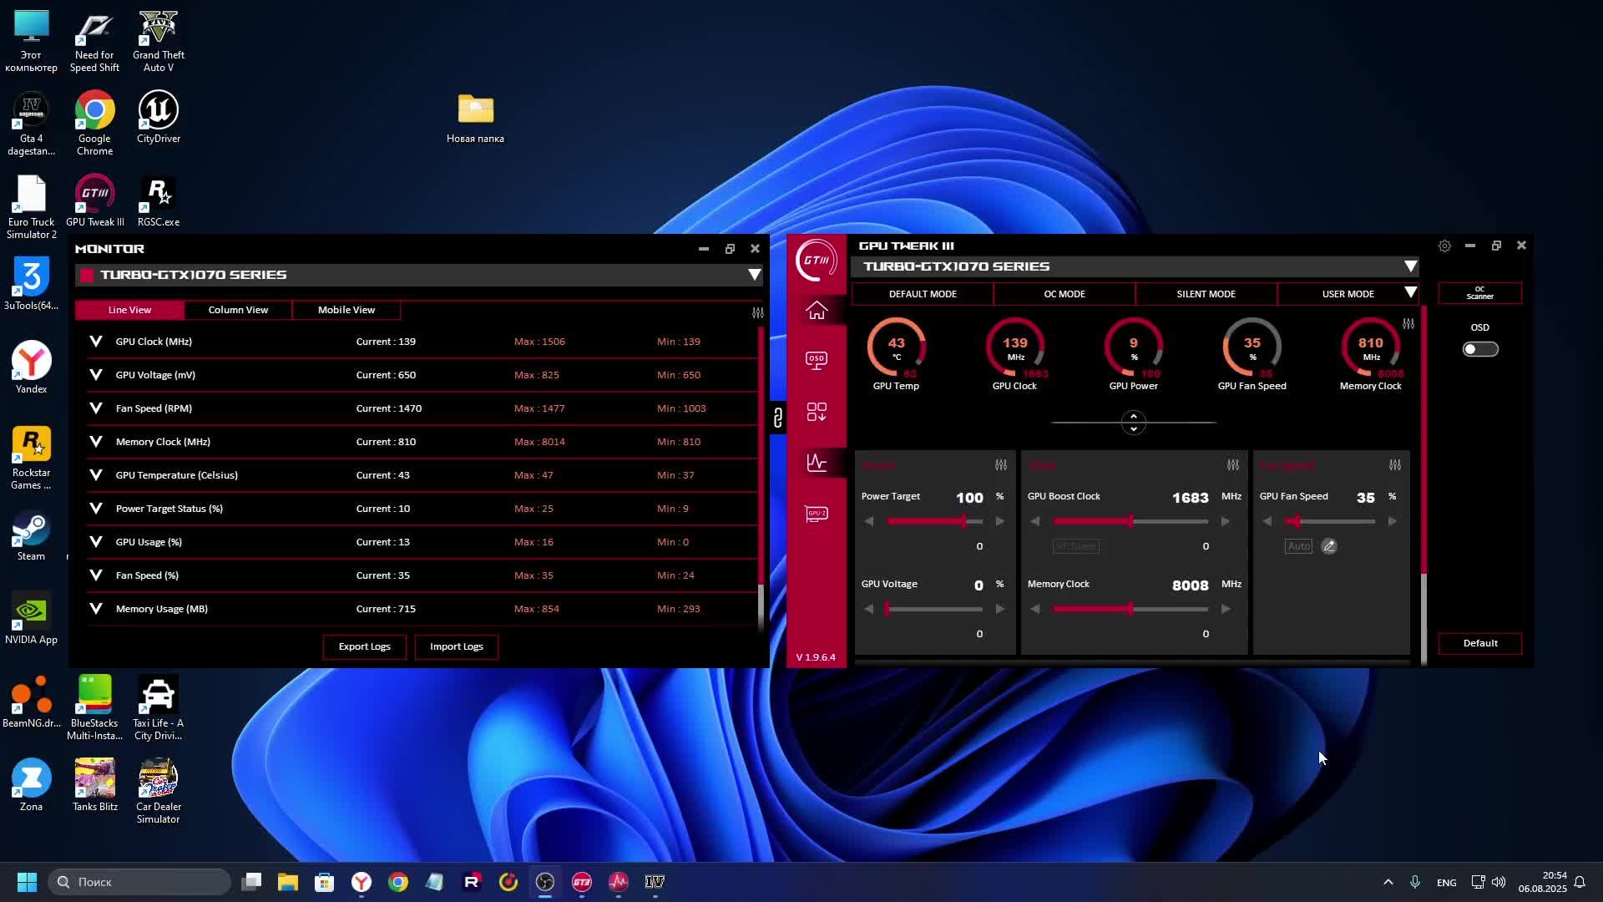
Task: Open the Monitor window's filter settings icon
Action: pyautogui.click(x=757, y=312)
